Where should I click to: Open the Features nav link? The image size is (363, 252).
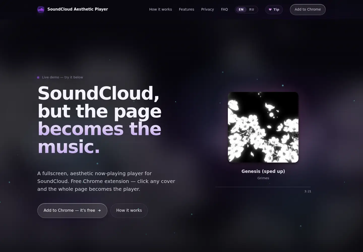pyautogui.click(x=187, y=9)
